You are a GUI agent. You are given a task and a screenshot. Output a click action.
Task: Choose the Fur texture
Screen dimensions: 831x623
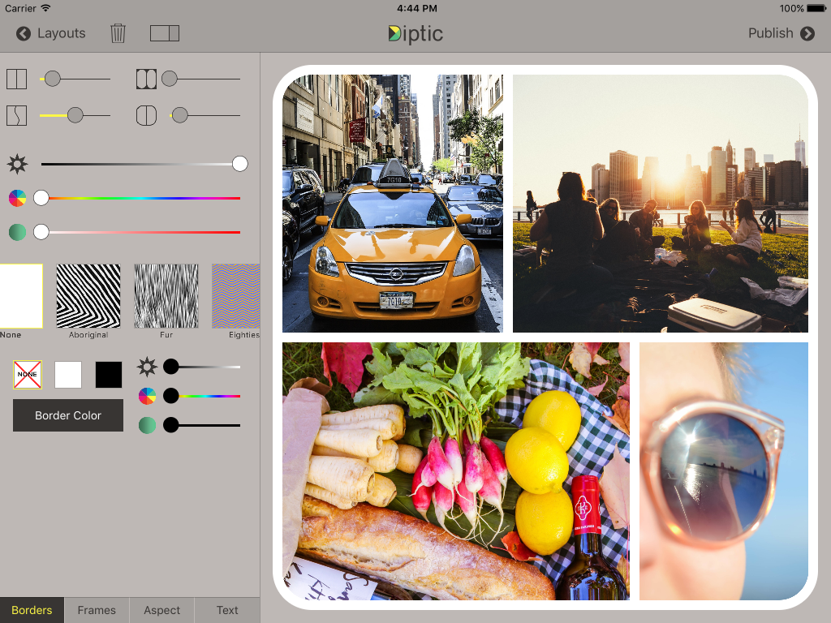166,296
